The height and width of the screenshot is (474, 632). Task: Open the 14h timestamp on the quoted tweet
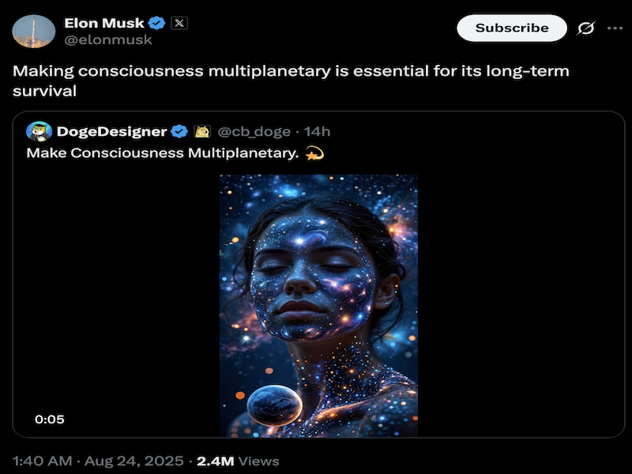[316, 131]
